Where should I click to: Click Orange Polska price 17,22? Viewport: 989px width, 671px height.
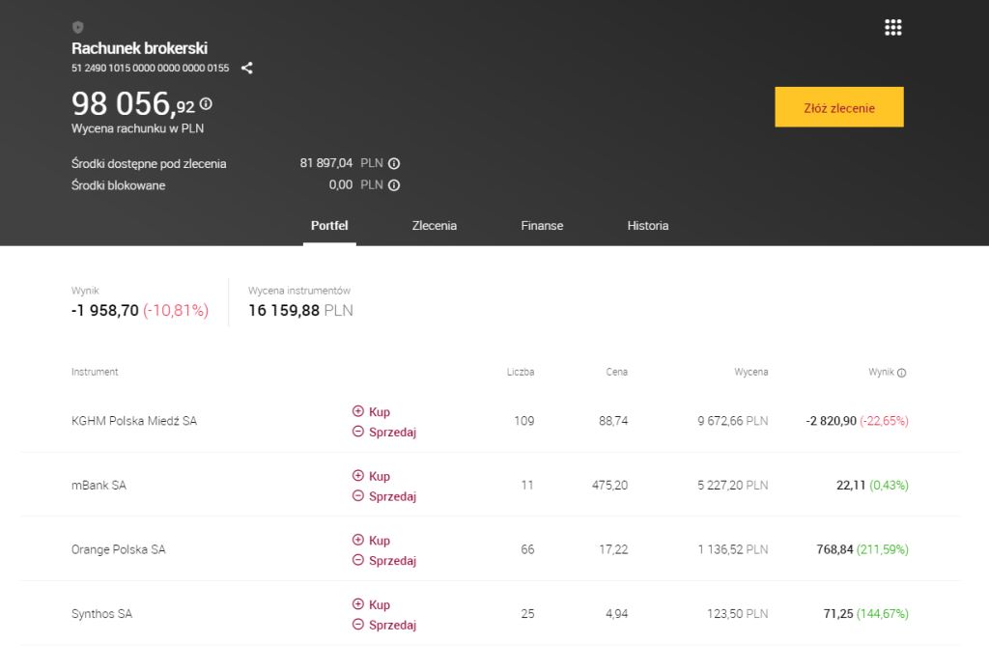613,549
